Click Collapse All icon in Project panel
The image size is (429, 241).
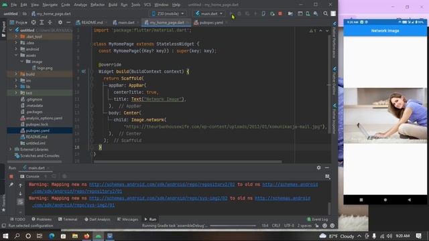coord(50,22)
